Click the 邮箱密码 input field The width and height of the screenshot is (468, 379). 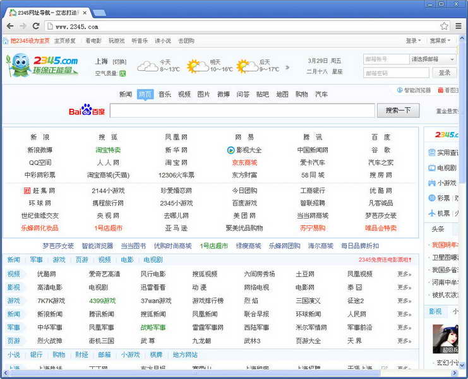tap(396, 73)
